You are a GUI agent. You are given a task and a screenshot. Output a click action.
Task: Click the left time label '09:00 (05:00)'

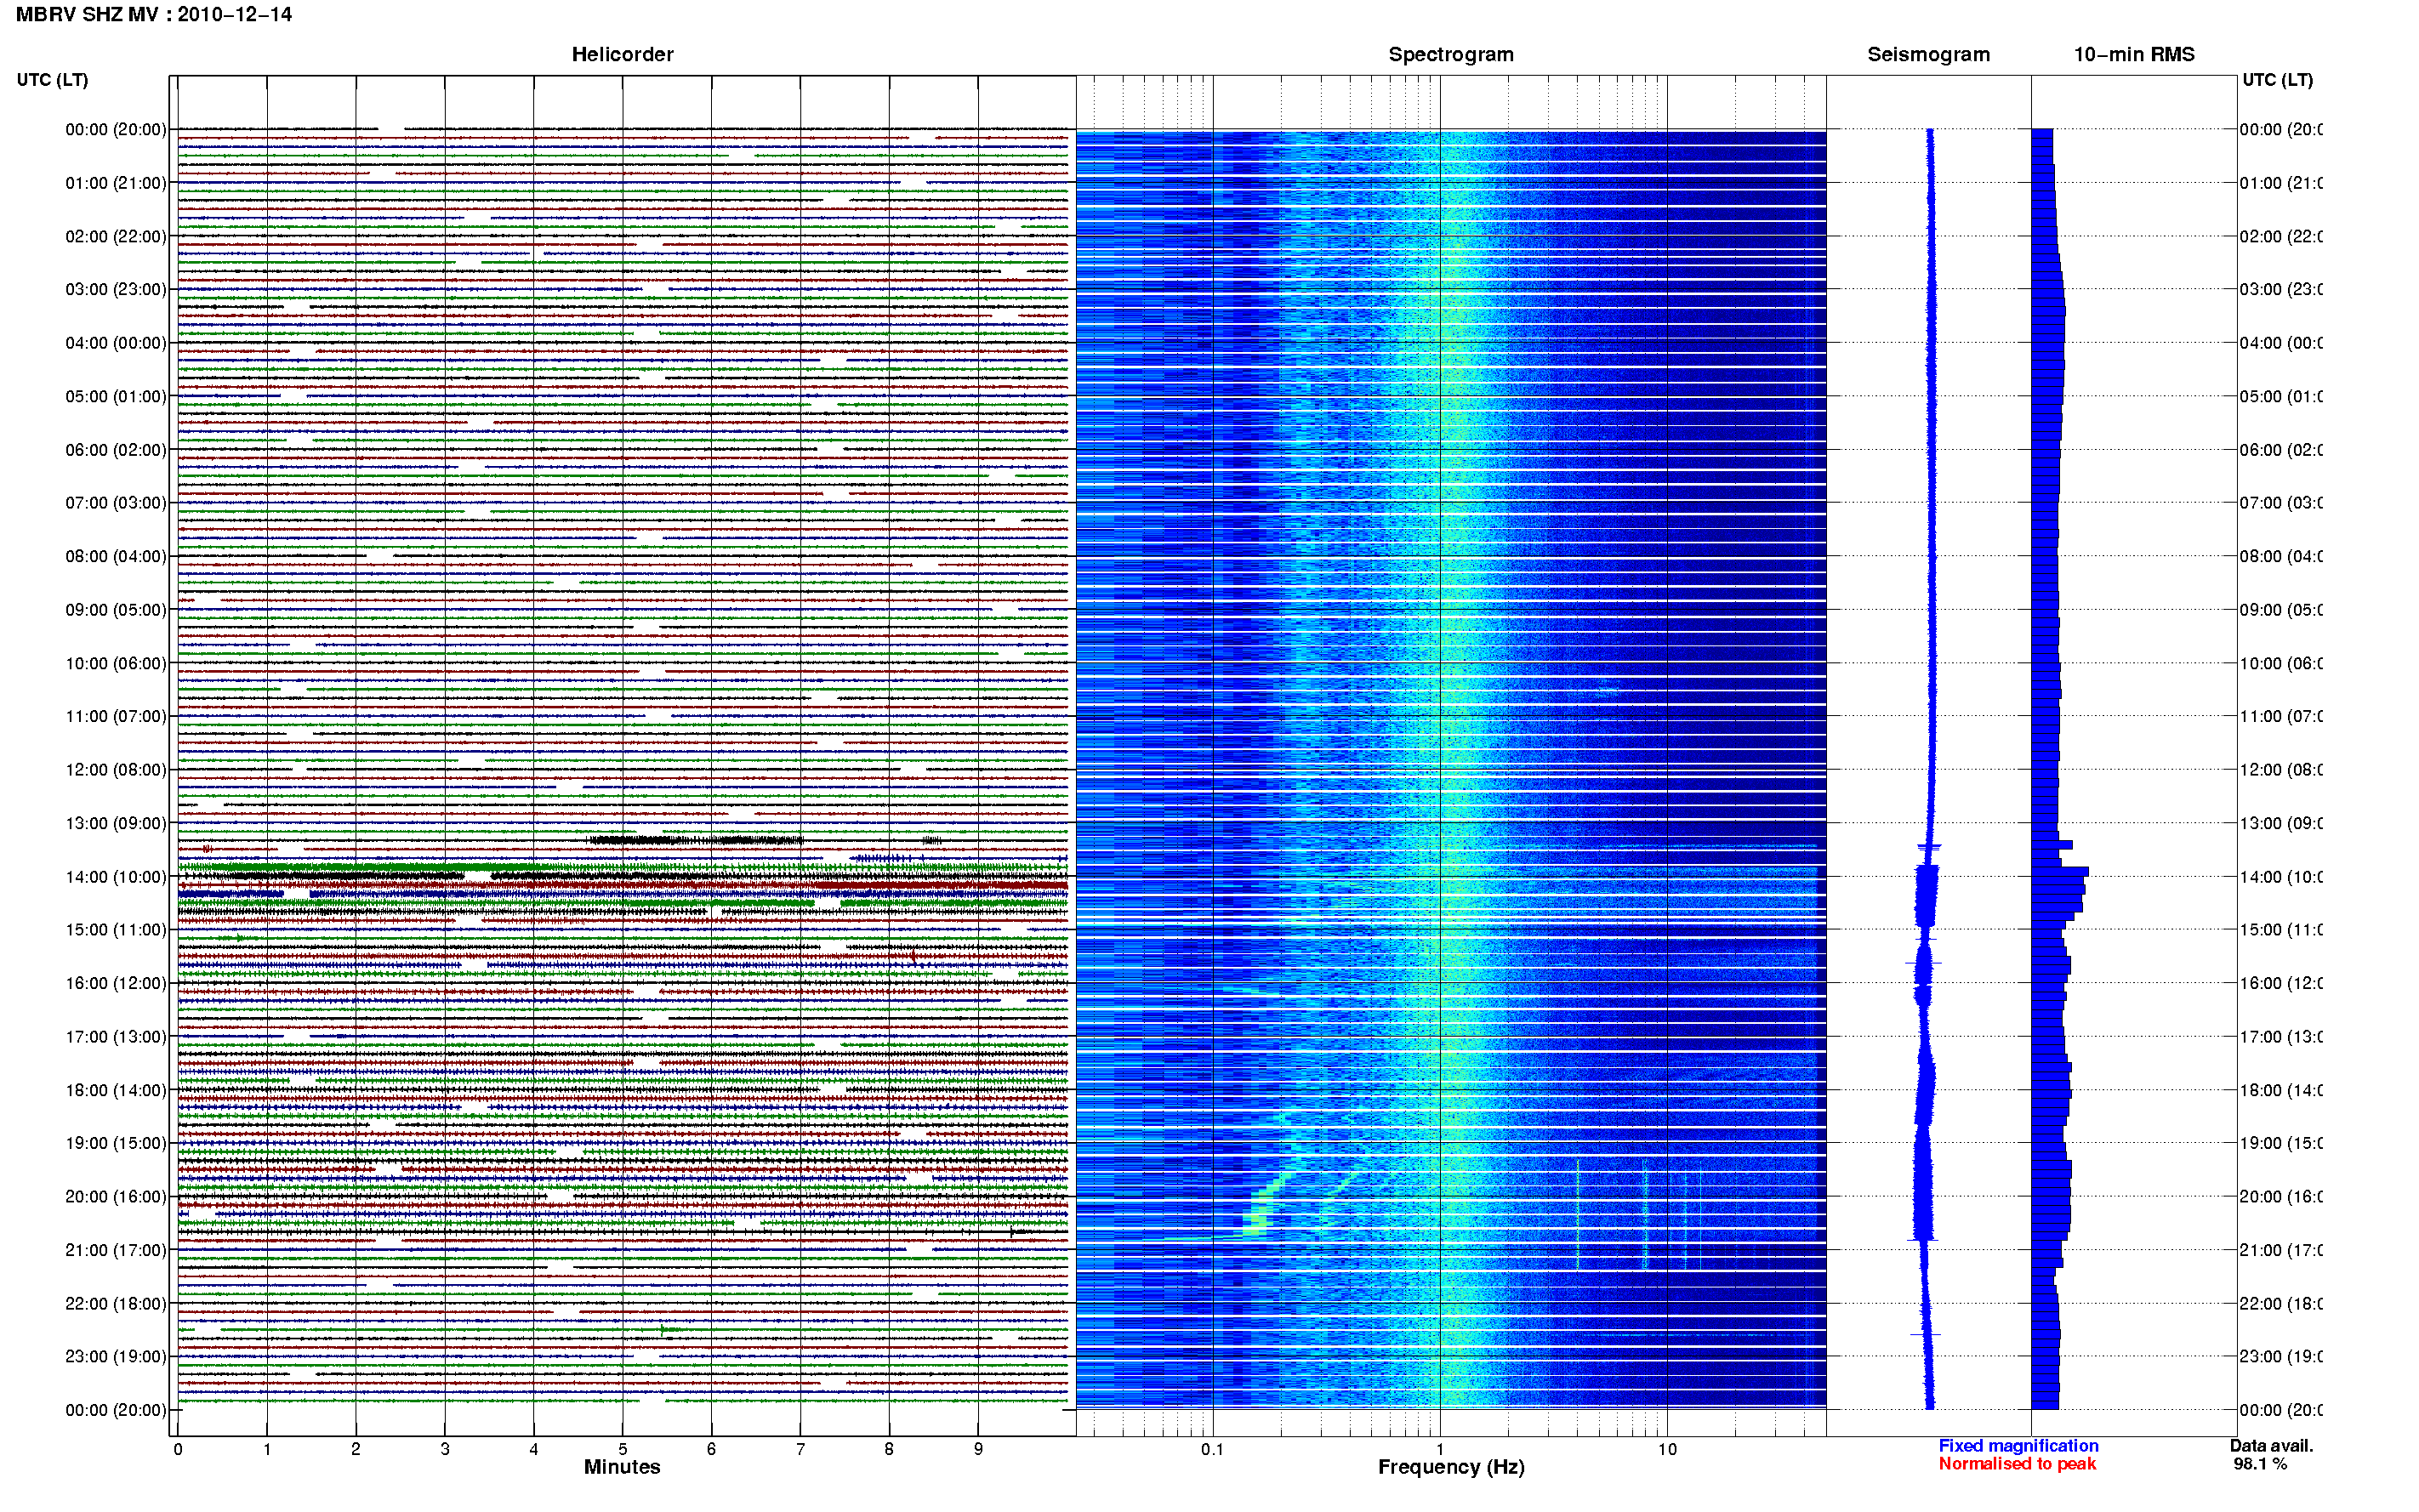(116, 609)
